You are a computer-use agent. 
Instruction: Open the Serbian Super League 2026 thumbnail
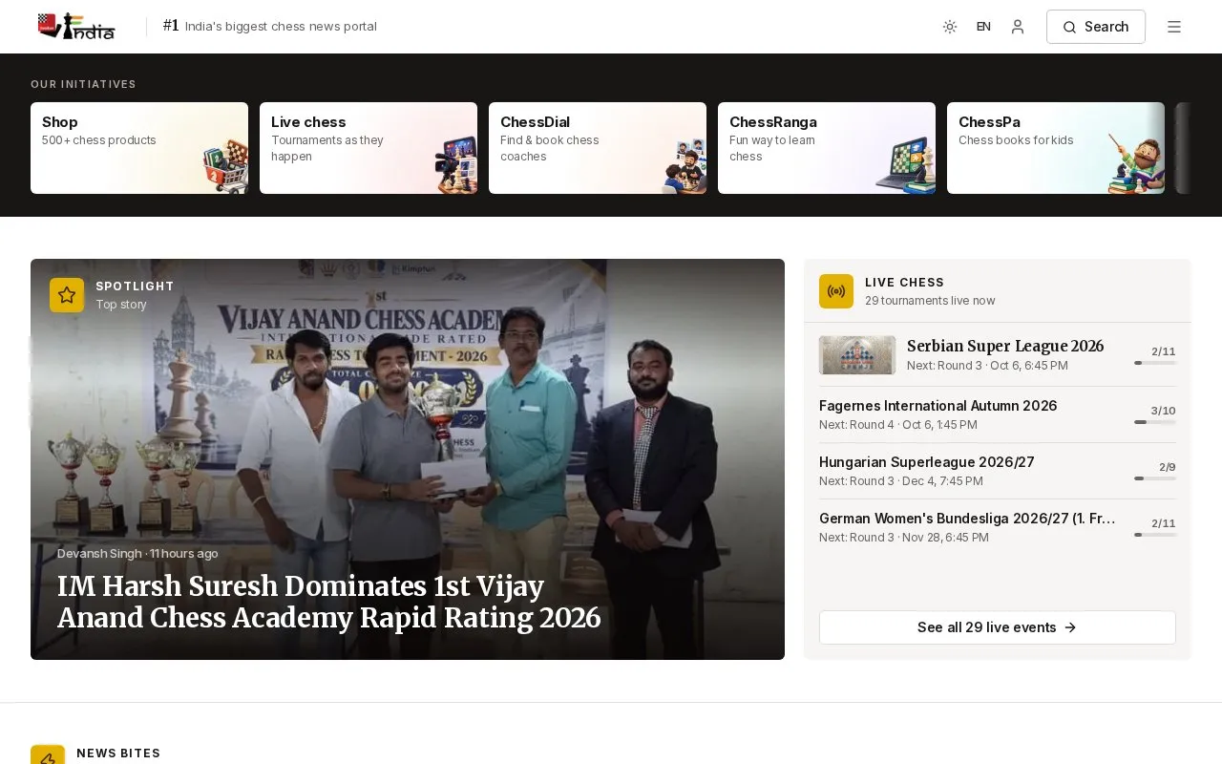point(857,355)
